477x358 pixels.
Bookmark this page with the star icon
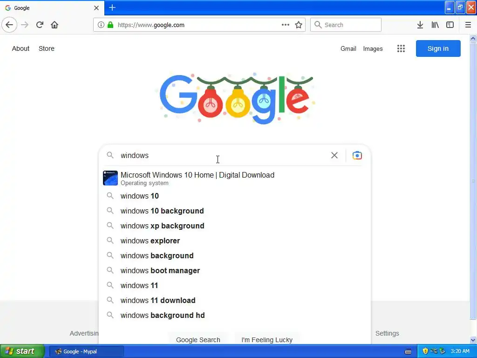click(299, 25)
